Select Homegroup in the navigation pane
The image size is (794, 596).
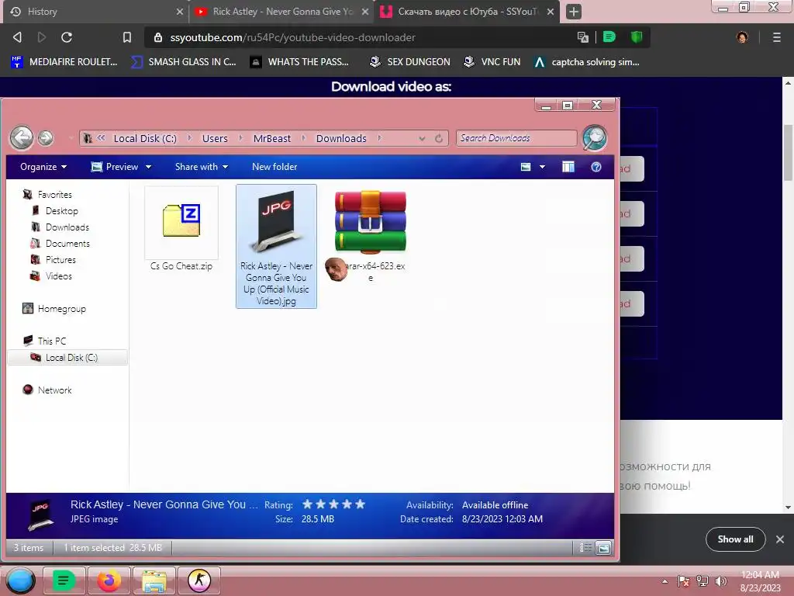click(x=62, y=309)
